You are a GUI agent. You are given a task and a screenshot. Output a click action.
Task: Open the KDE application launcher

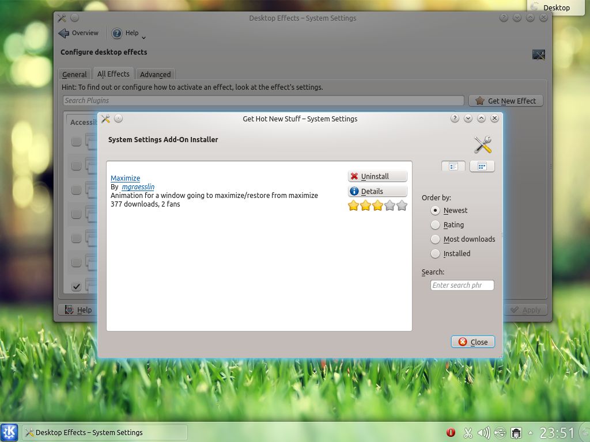click(9, 432)
